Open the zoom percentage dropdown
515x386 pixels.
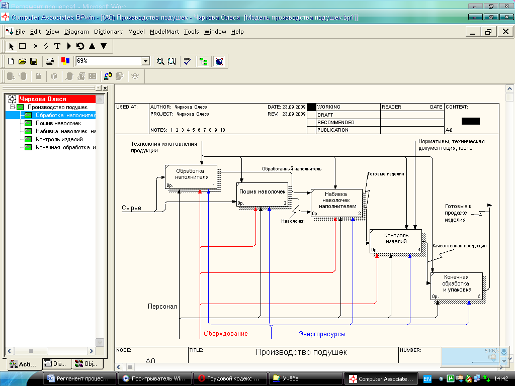tap(146, 61)
